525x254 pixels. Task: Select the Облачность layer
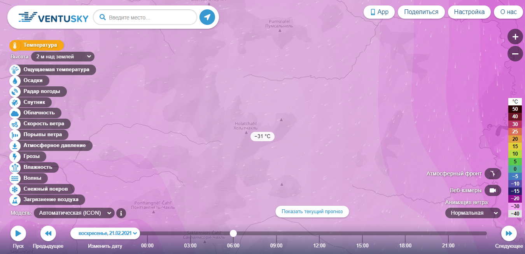pos(35,113)
